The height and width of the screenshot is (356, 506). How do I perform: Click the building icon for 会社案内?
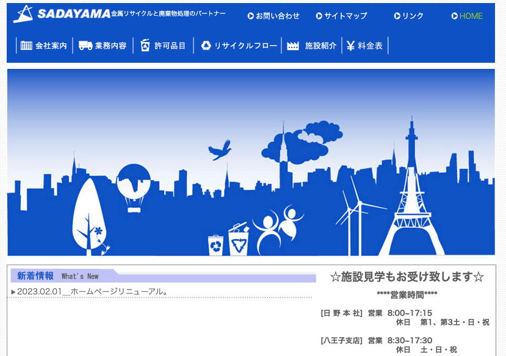26,46
